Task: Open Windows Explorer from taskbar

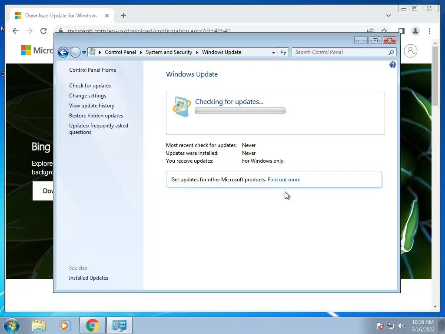Action: click(39, 325)
